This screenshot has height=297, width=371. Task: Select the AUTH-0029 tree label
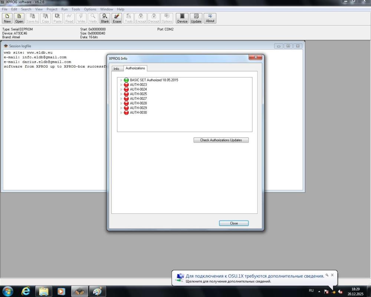(x=138, y=108)
